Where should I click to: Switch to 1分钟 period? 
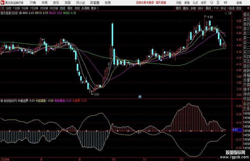point(16,8)
